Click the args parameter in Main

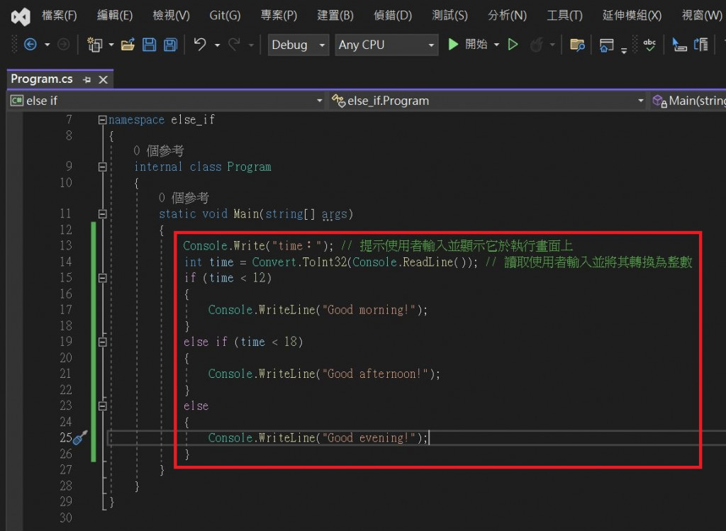pos(335,214)
